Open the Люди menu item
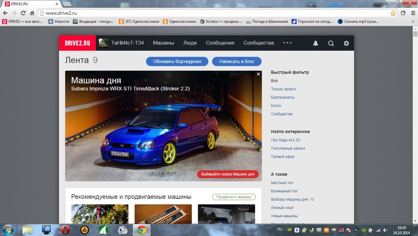The height and width of the screenshot is (236, 418). click(190, 43)
